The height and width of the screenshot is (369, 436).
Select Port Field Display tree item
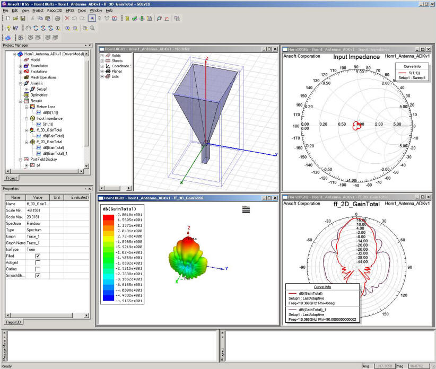pos(43,159)
